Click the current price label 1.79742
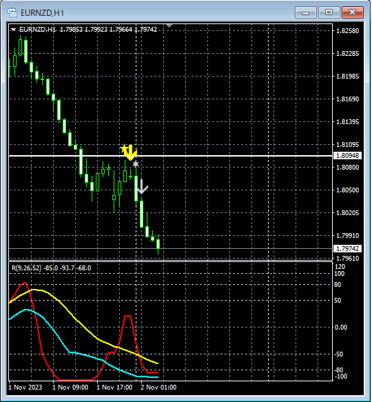 [x=347, y=249]
